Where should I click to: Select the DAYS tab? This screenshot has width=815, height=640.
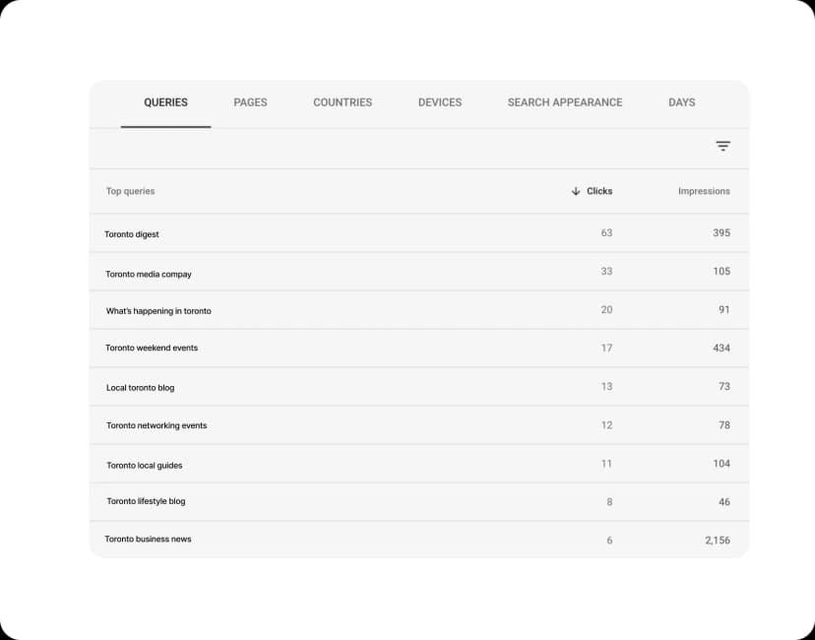(x=681, y=102)
